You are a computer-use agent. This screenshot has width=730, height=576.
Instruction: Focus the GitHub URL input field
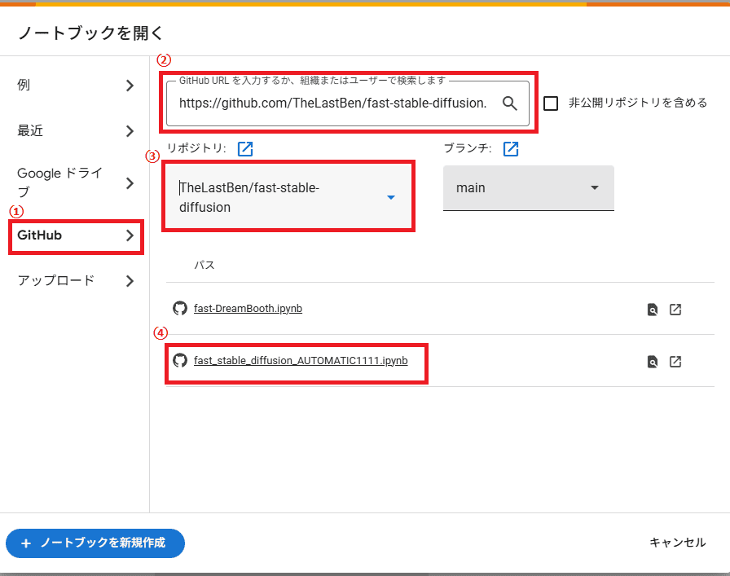348,103
